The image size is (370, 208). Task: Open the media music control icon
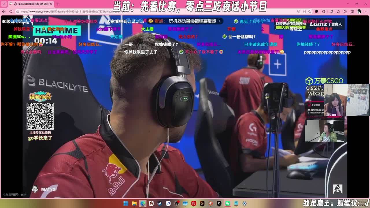click(331, 12)
